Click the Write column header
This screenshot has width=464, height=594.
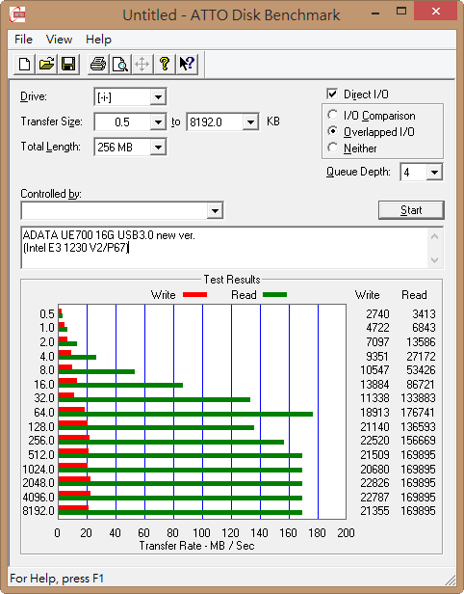[367, 295]
